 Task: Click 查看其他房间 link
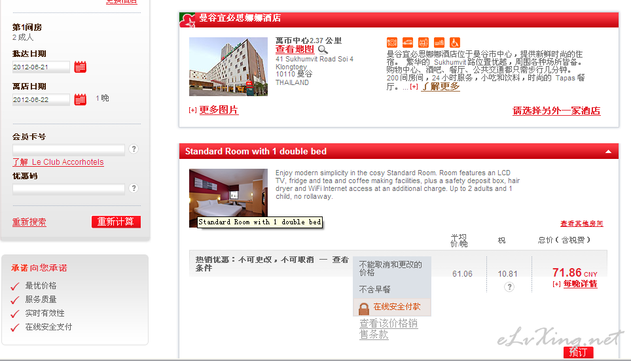click(581, 224)
